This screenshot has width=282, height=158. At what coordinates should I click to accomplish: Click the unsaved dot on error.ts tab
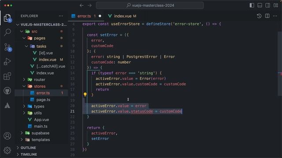pyautogui.click(x=100, y=16)
